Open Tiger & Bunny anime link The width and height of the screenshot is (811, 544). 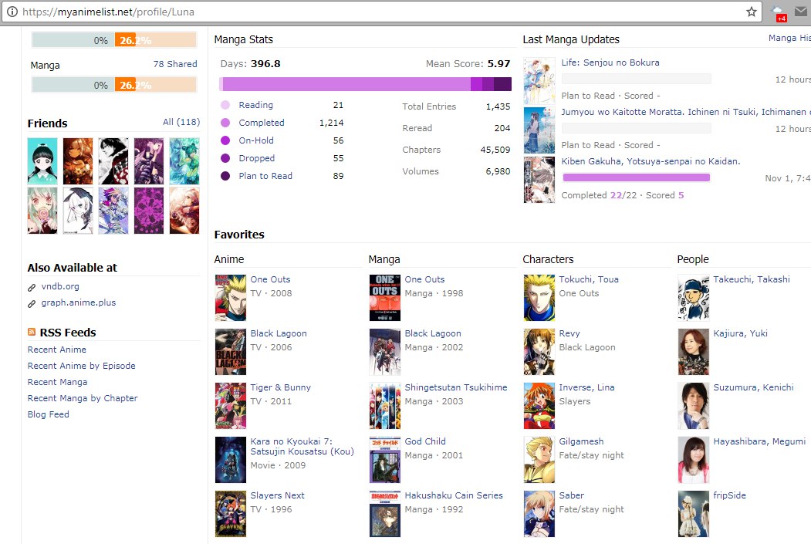[x=280, y=387]
